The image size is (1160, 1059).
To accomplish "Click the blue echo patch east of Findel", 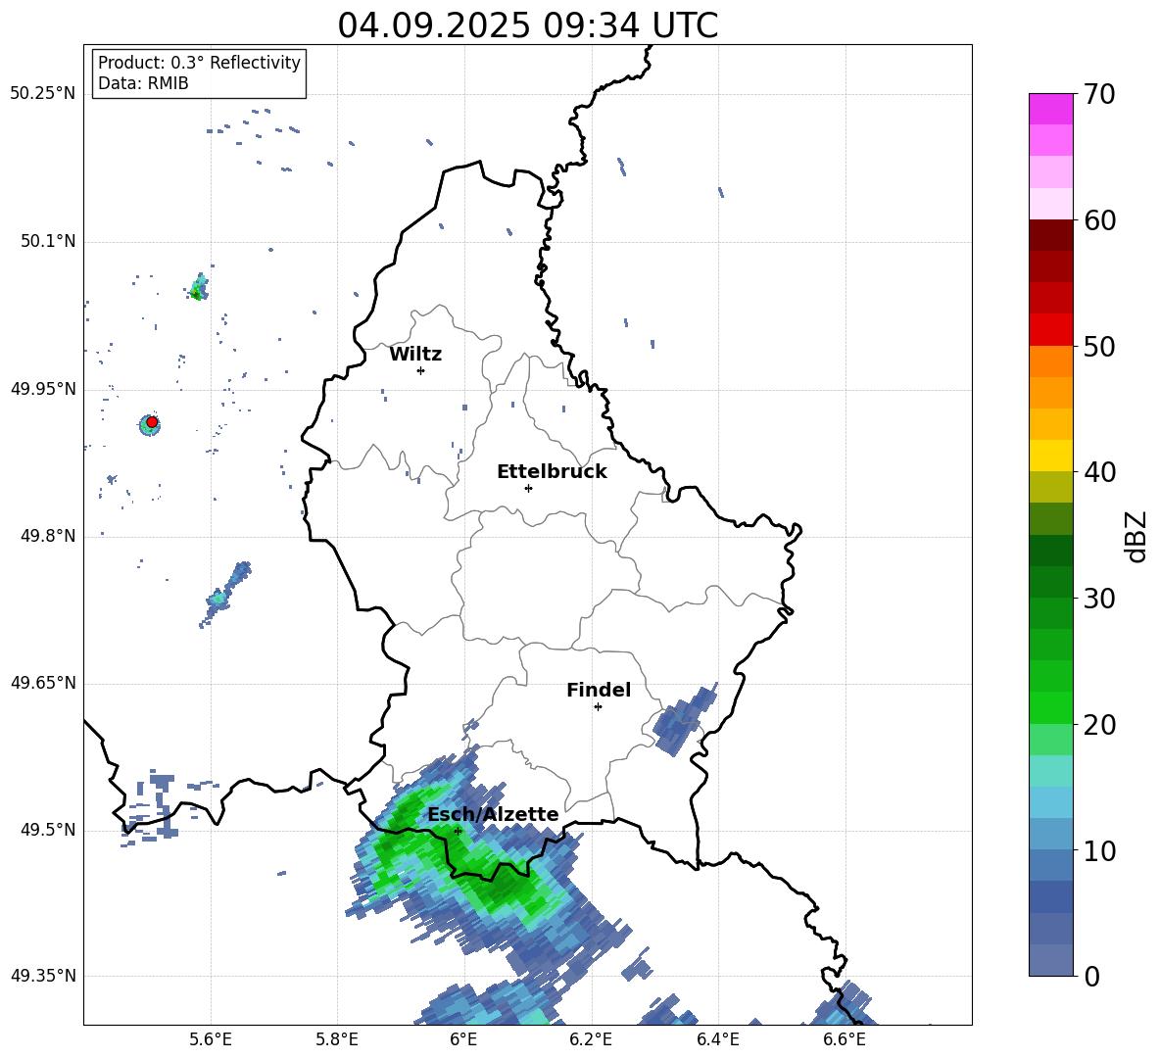I will (x=684, y=719).
